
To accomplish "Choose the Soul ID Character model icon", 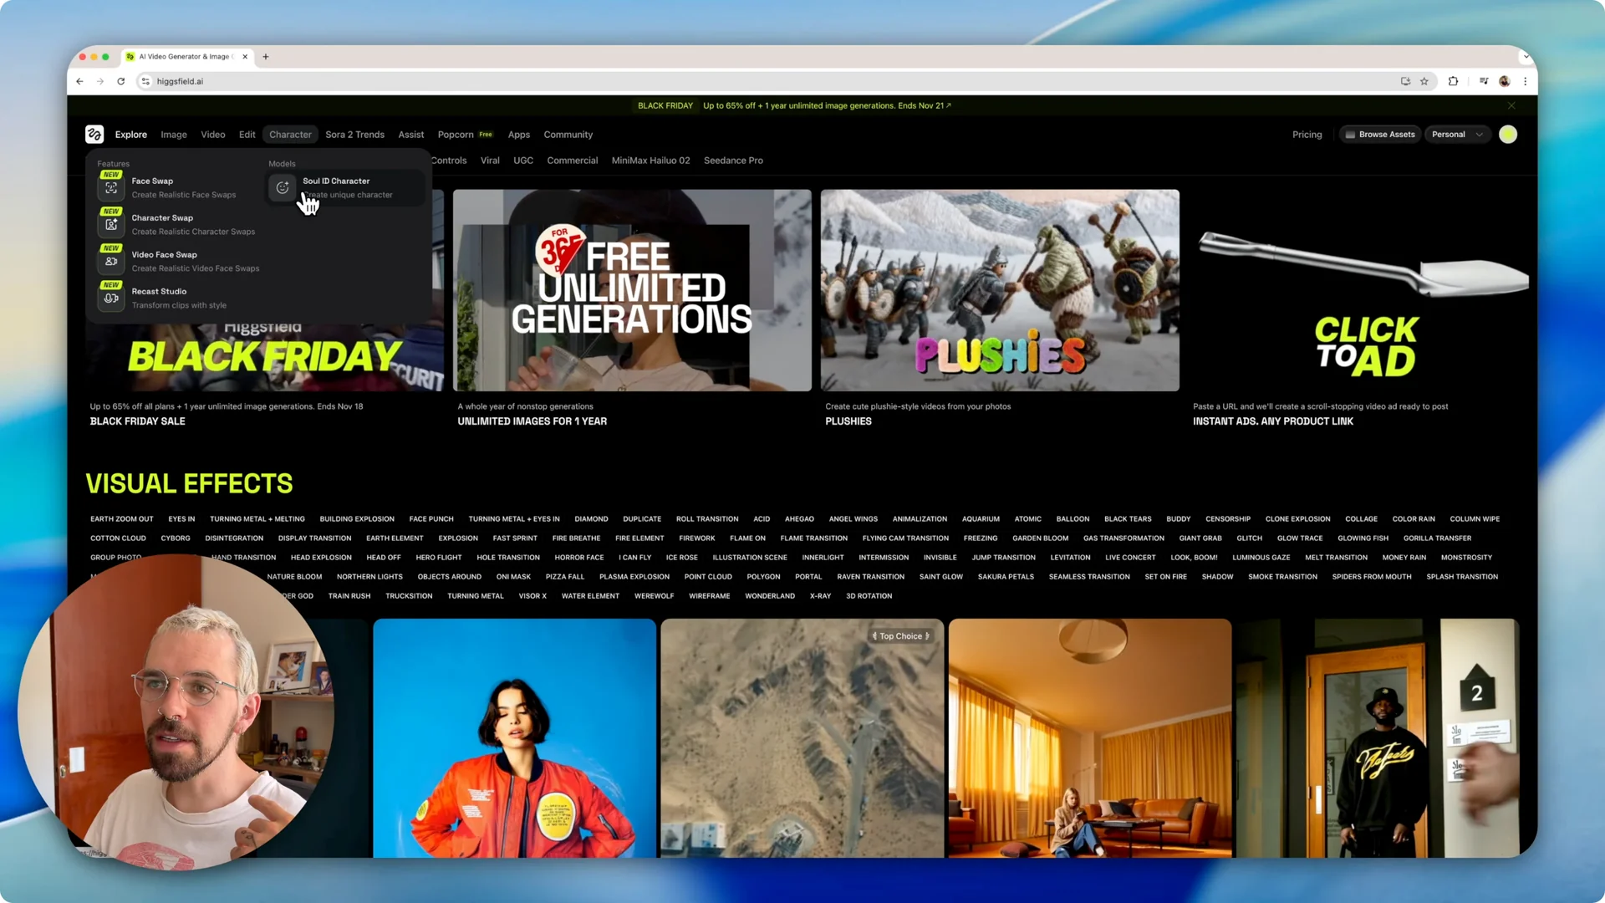I will coord(283,188).
